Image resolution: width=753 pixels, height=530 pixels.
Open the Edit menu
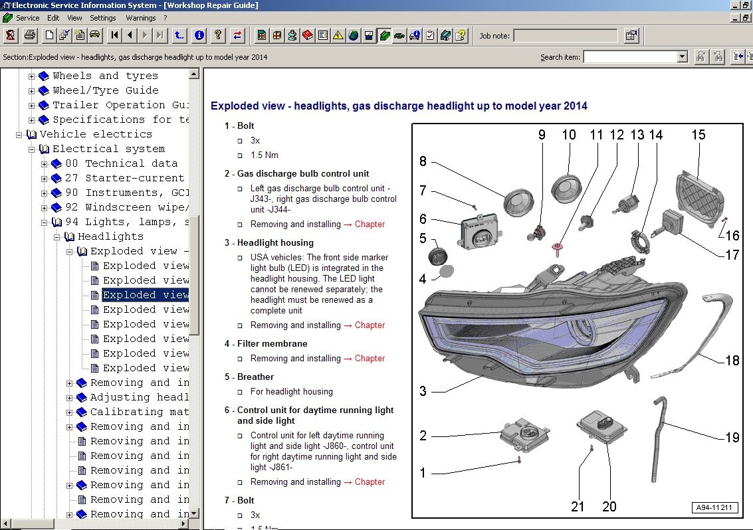pyautogui.click(x=53, y=18)
